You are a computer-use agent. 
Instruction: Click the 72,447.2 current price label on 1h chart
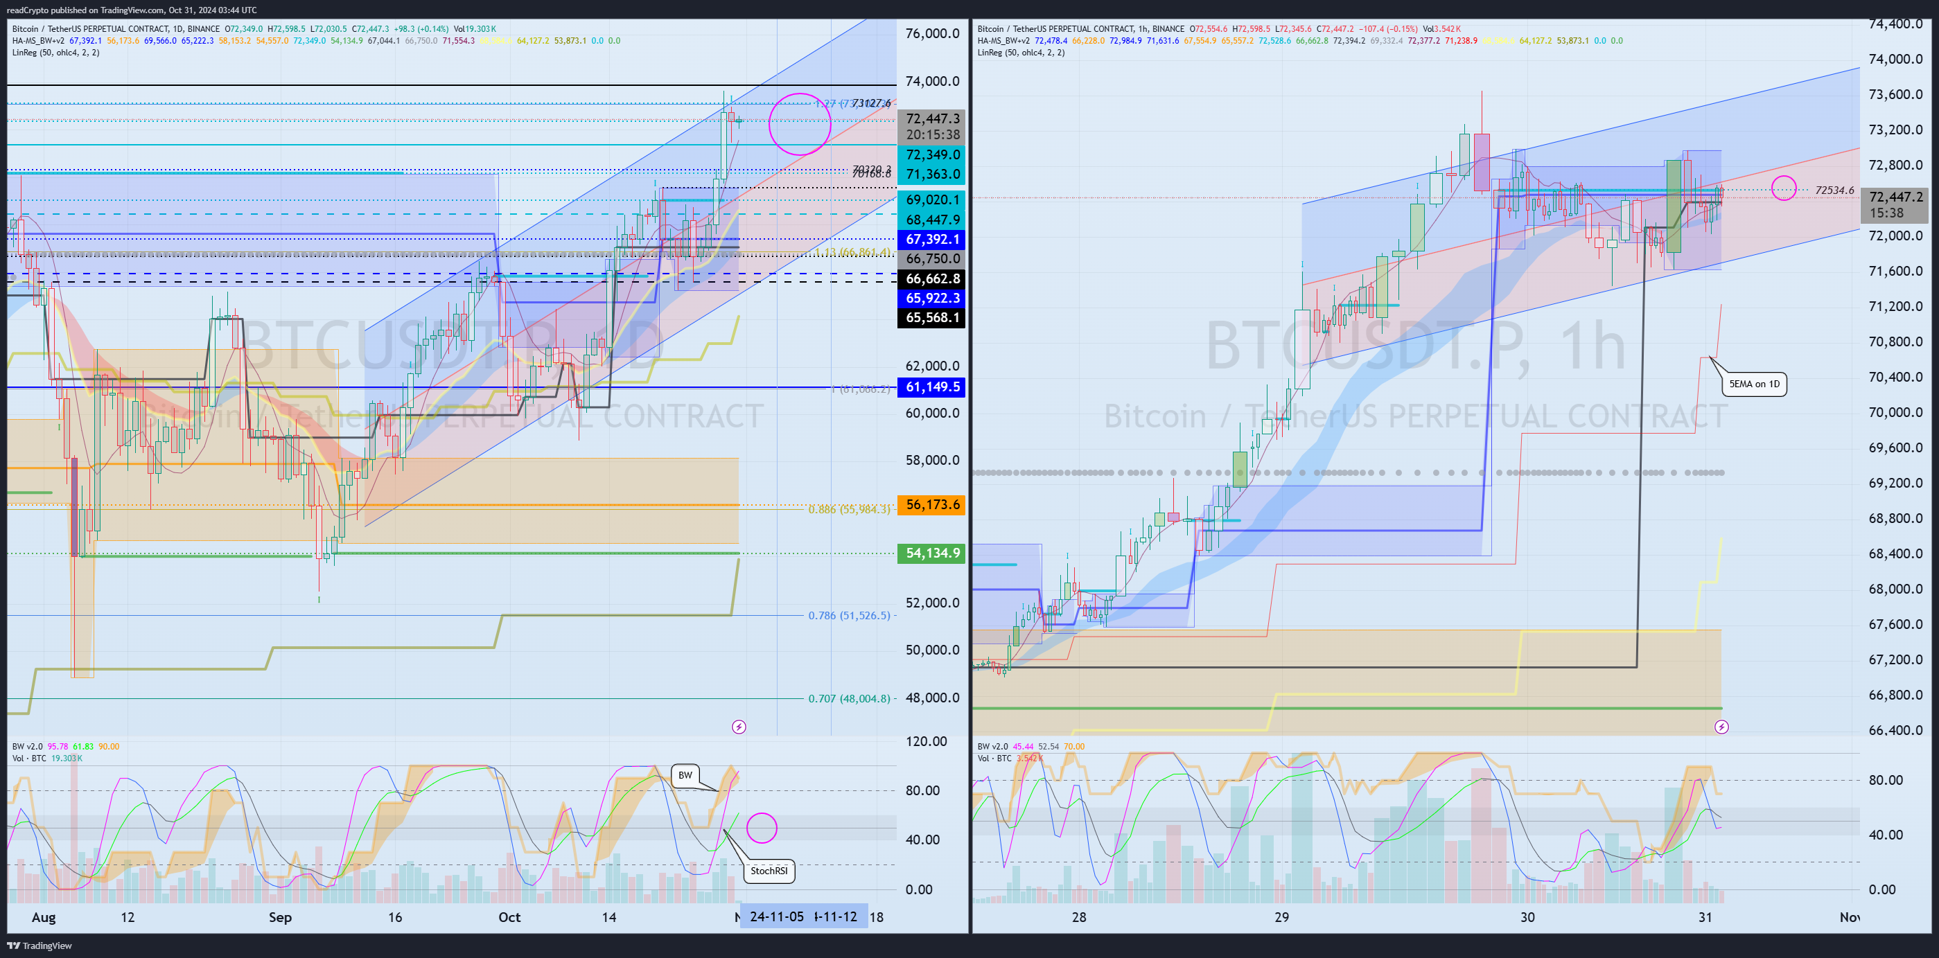click(x=1895, y=197)
